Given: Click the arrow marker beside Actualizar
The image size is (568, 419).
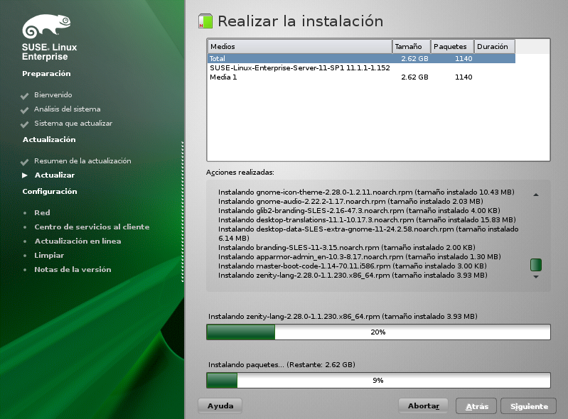Looking at the screenshot, I should [25, 175].
